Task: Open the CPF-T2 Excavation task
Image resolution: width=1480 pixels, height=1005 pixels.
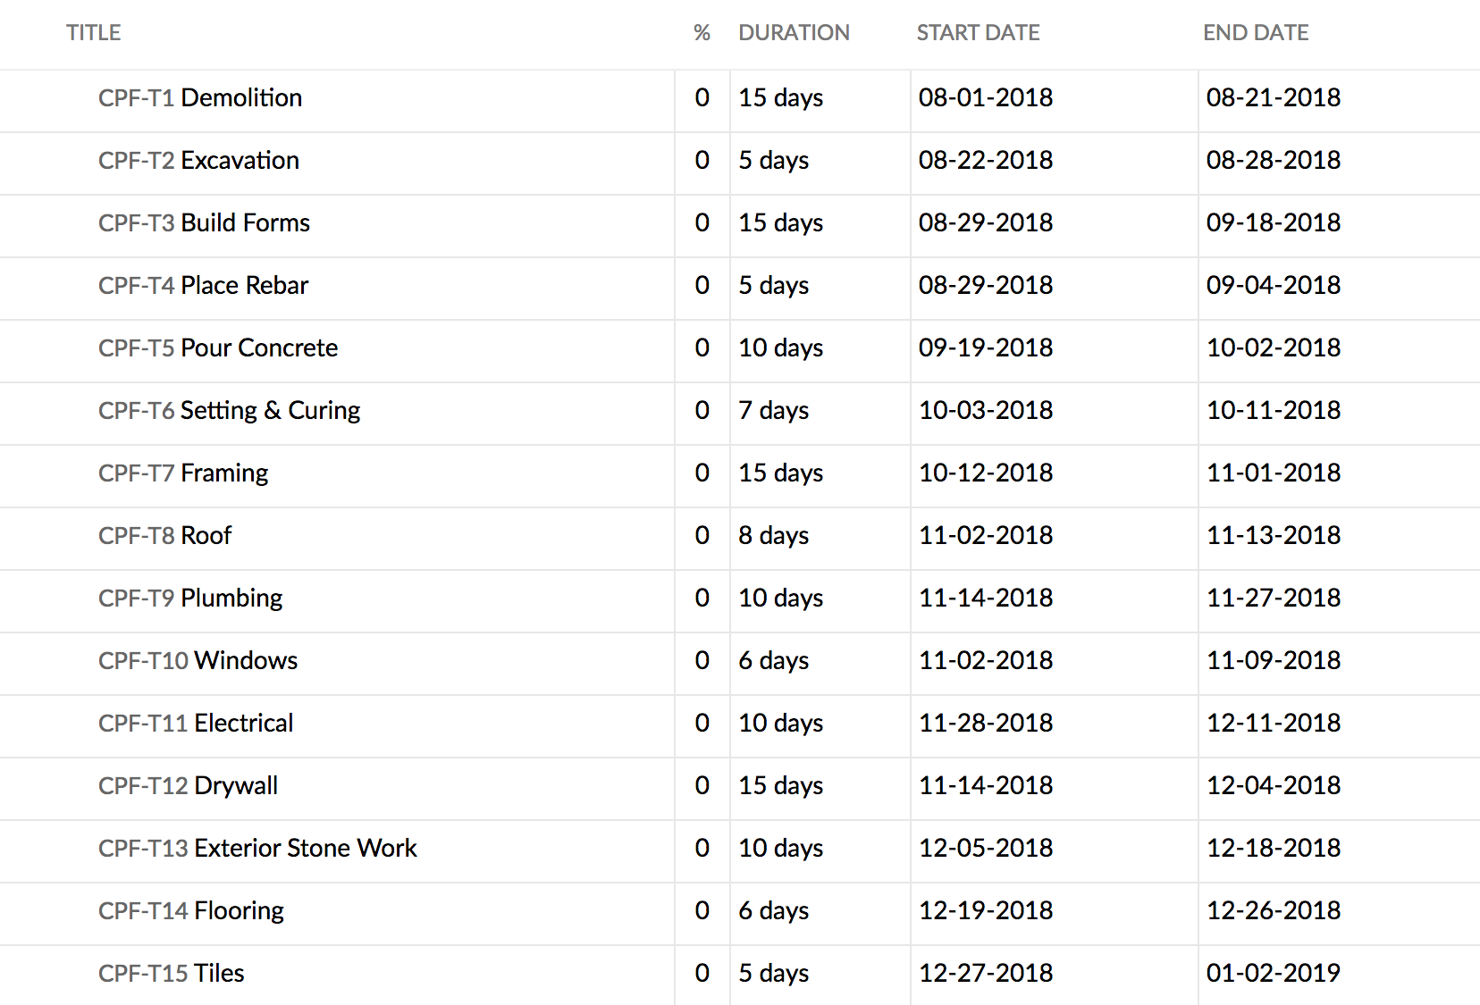Action: [198, 161]
